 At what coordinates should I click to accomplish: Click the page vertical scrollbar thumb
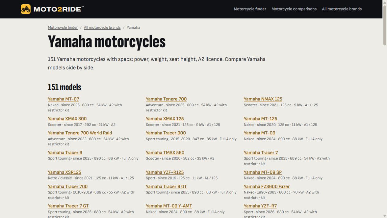[385, 25]
